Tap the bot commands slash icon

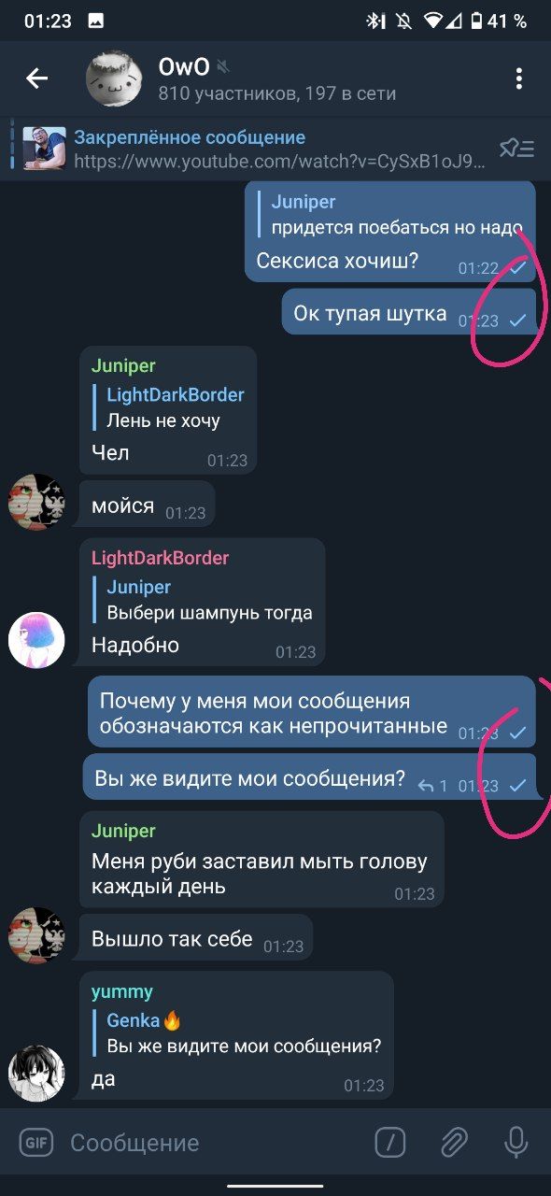tap(390, 1142)
